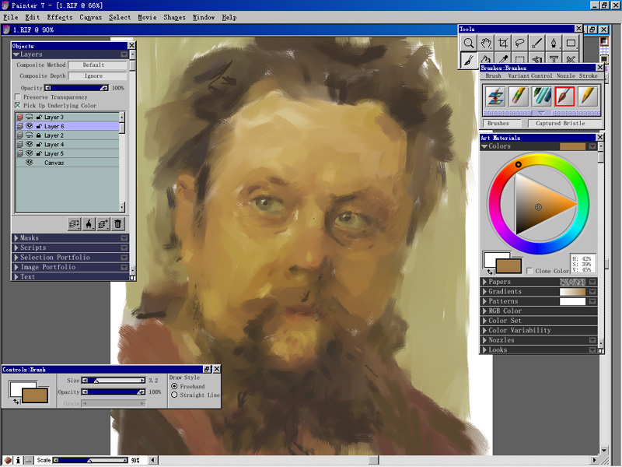The height and width of the screenshot is (467, 622).
Task: Choose the Lasso selection tool
Action: [x=519, y=43]
